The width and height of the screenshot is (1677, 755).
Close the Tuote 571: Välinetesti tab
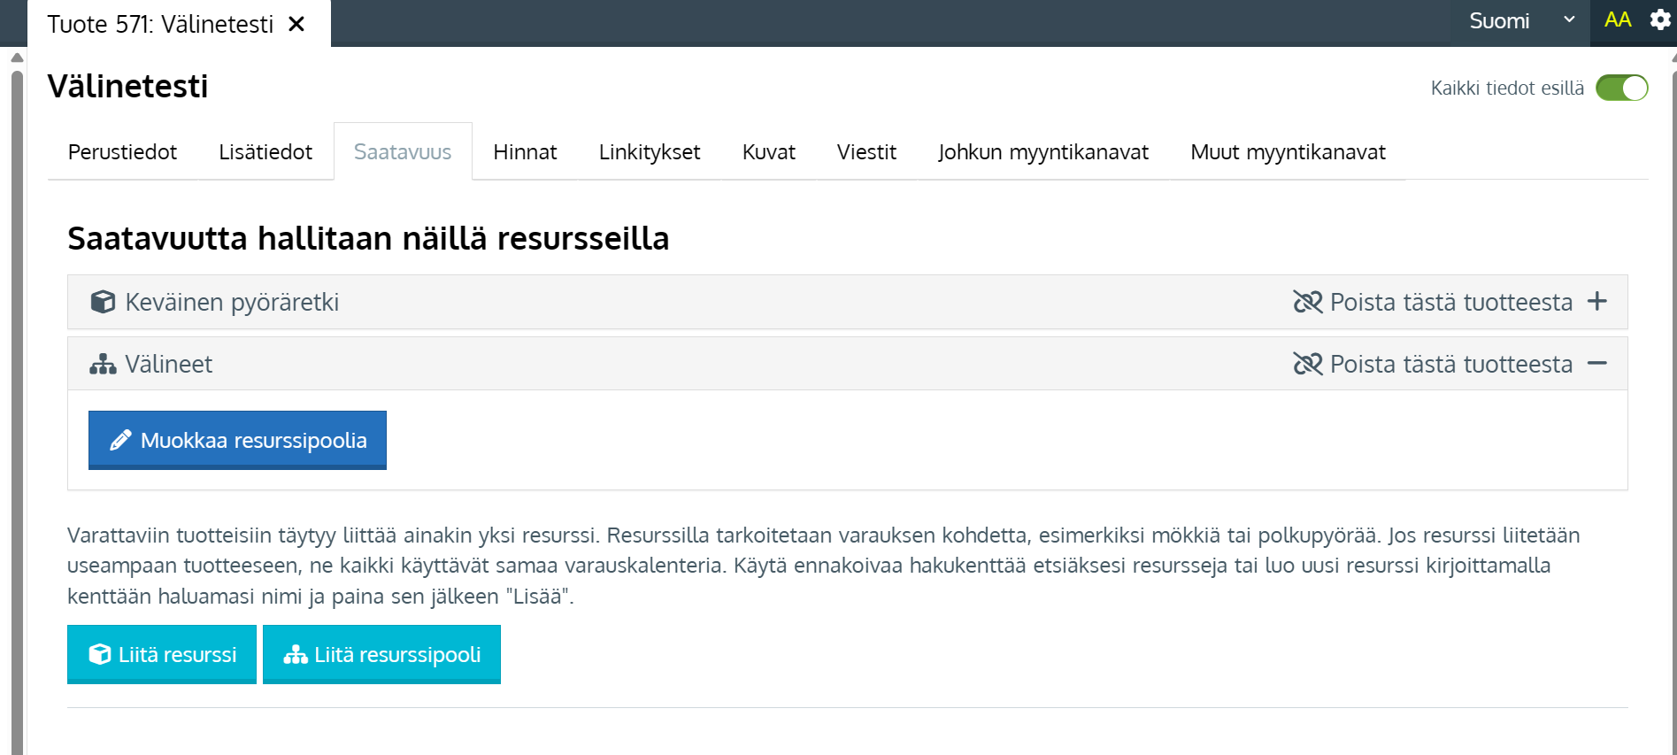pyautogui.click(x=296, y=24)
